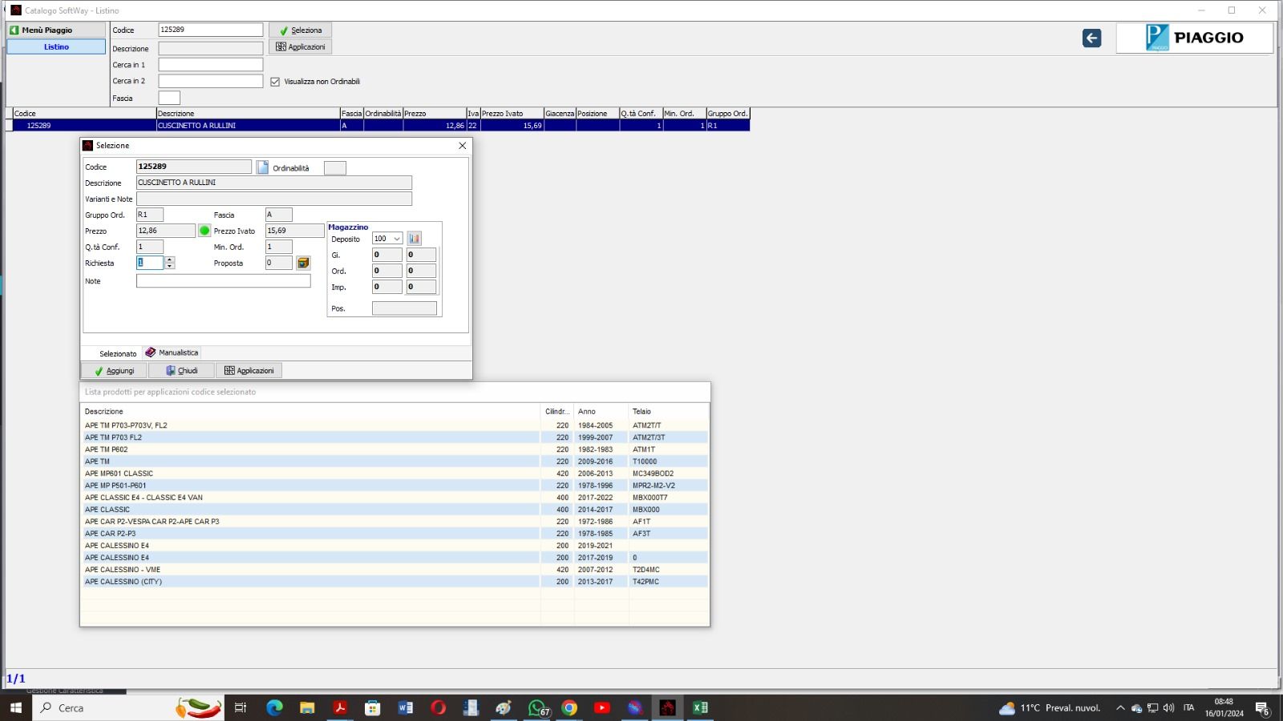Open the Listino menu item
This screenshot has width=1283, height=721.
tap(56, 46)
